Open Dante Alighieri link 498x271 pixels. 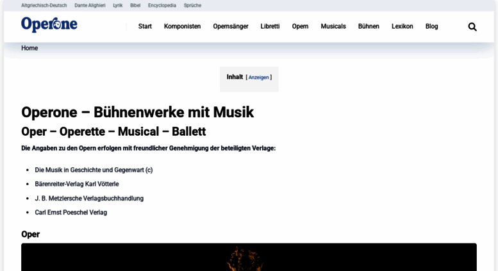pyautogui.click(x=90, y=5)
